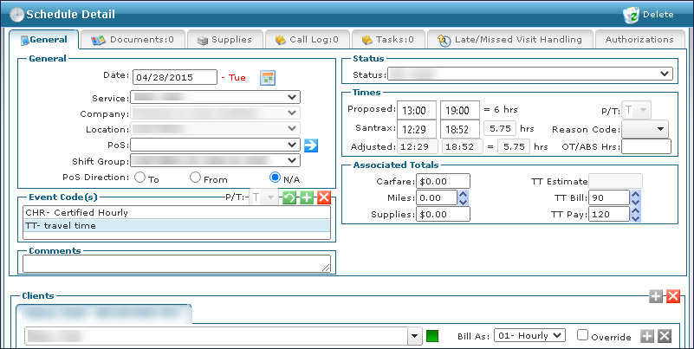Enable the Override checkbox
This screenshot has height=349, width=694.
coord(583,335)
